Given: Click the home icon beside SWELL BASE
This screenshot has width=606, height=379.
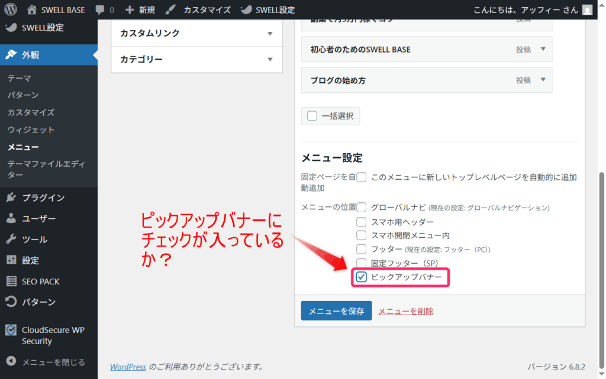Looking at the screenshot, I should [32, 9].
